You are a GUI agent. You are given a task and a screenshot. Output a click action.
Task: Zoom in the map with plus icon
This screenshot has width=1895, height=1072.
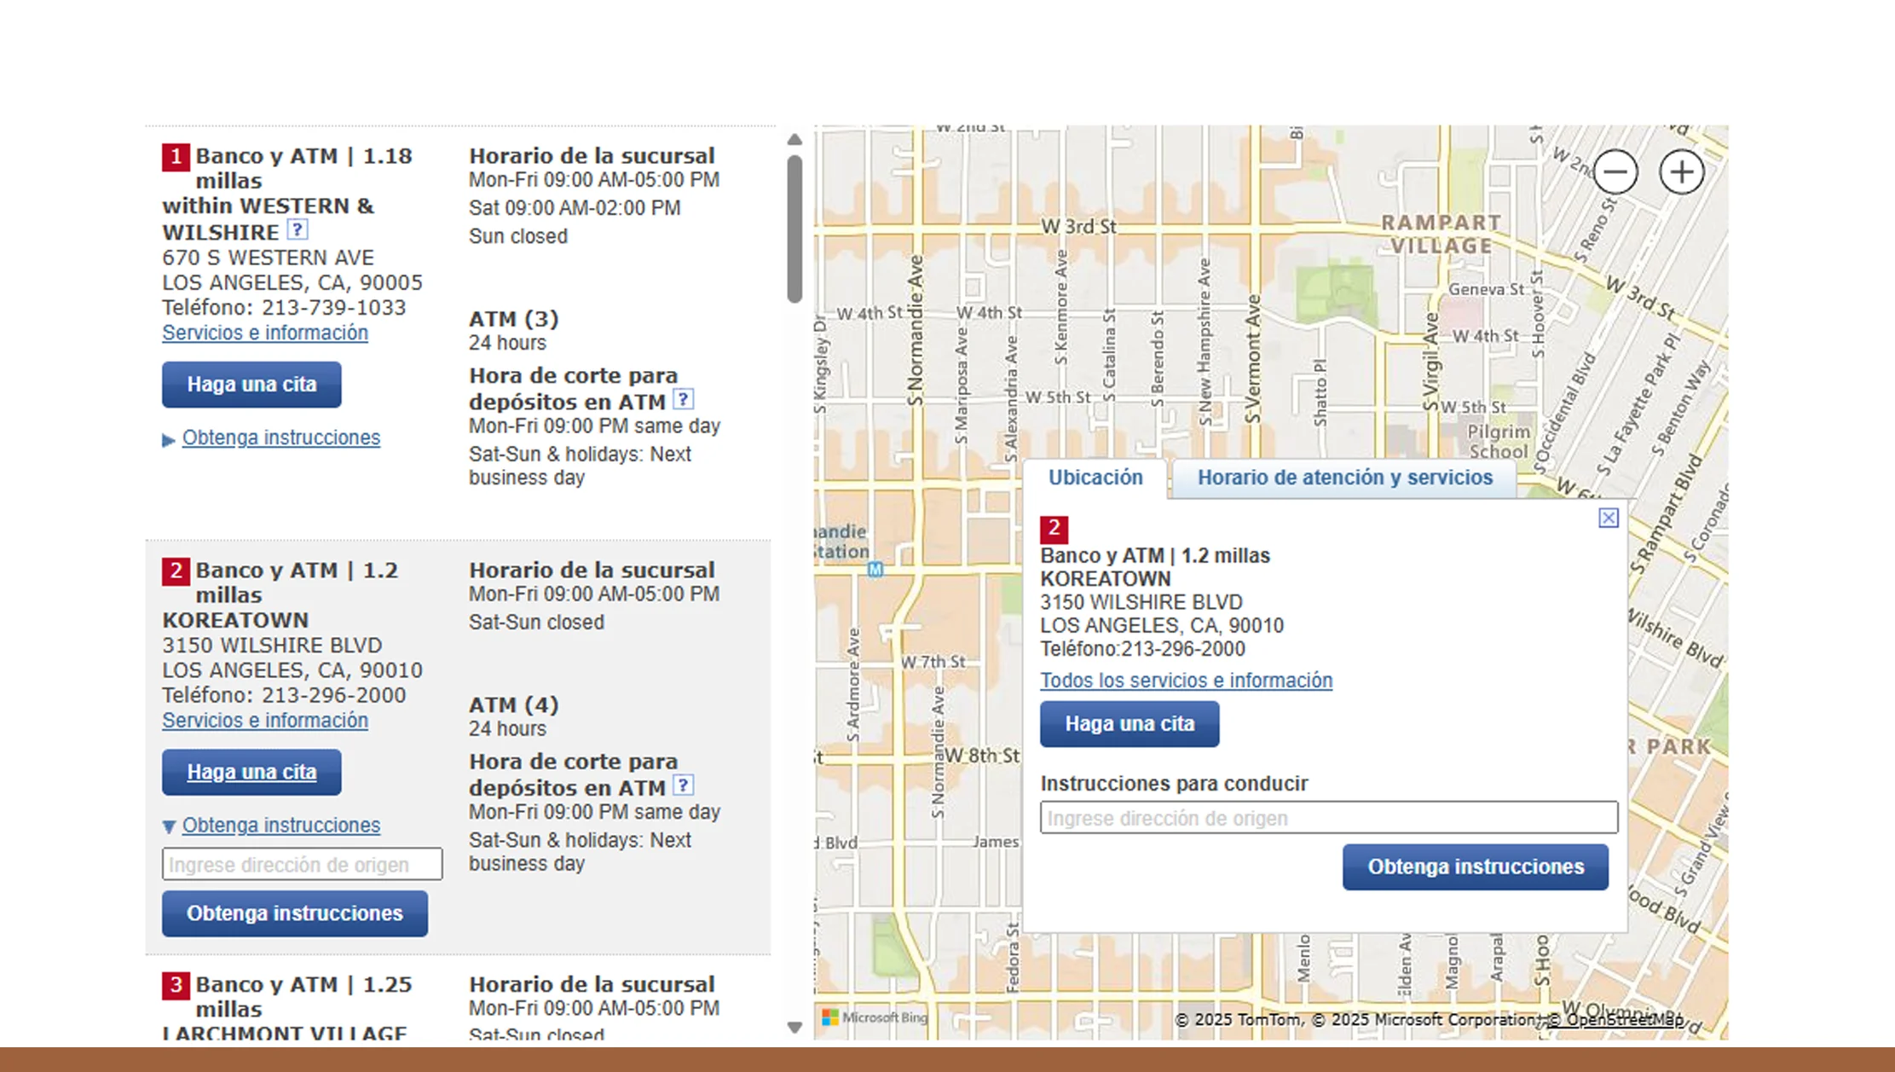(x=1681, y=172)
